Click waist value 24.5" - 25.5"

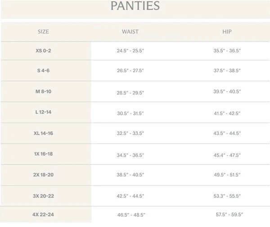(130, 51)
